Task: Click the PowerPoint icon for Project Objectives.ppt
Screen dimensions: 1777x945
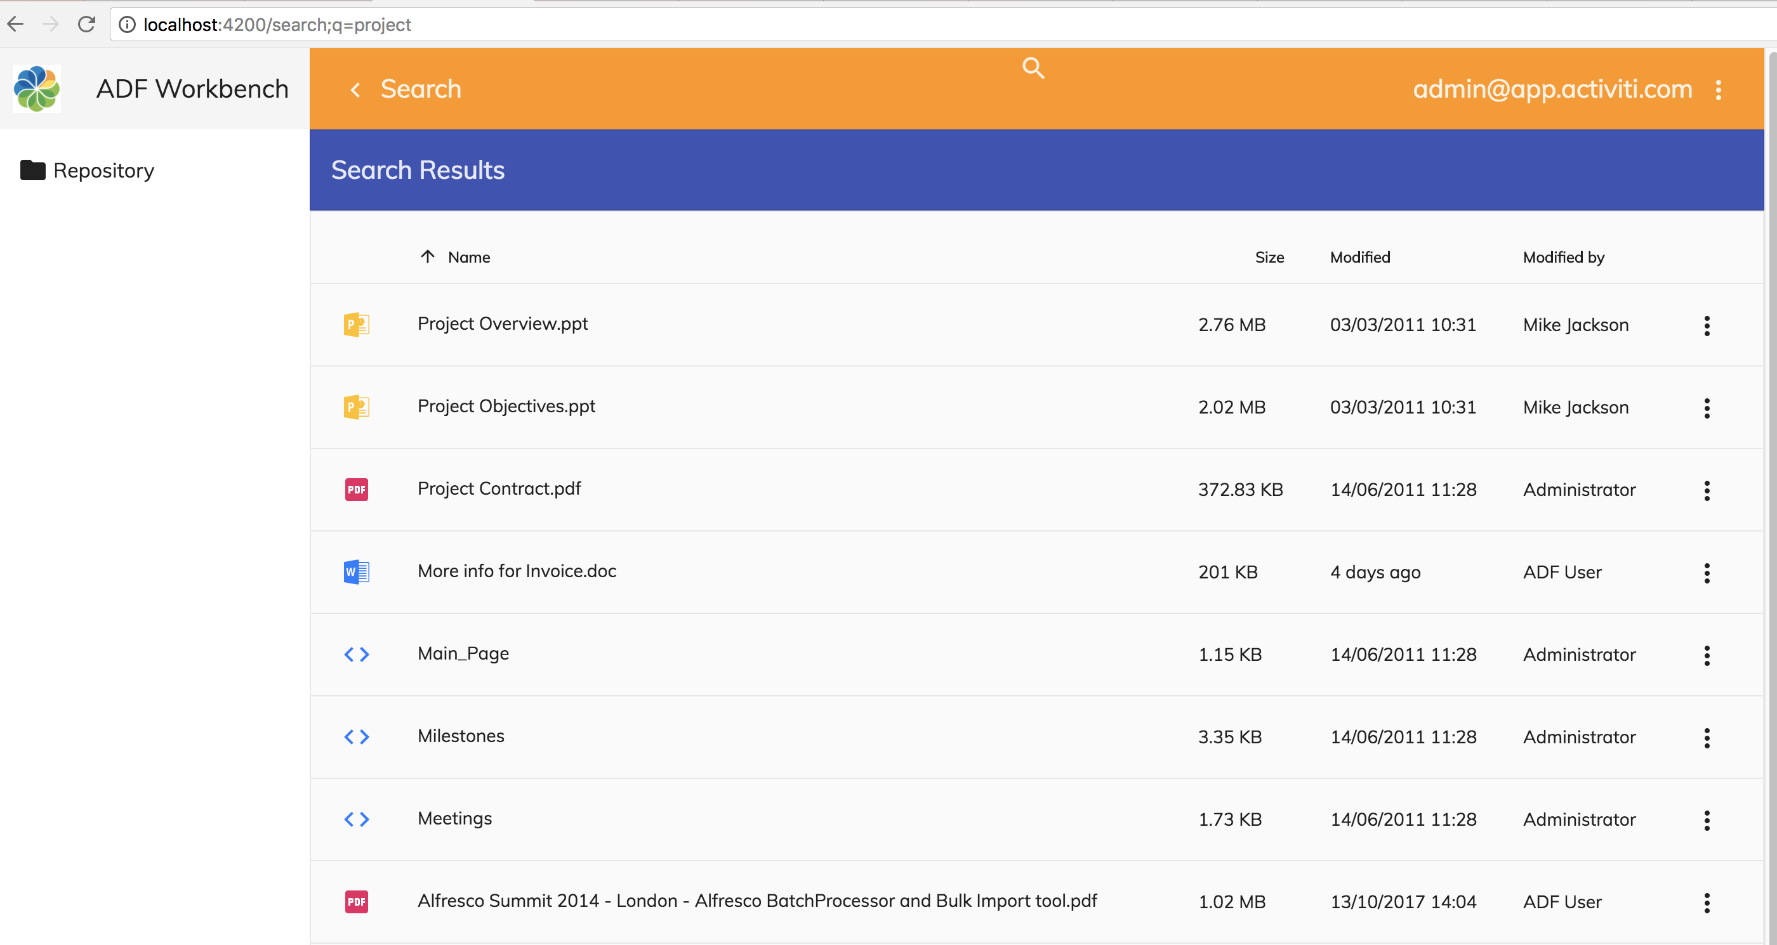Action: tap(356, 407)
